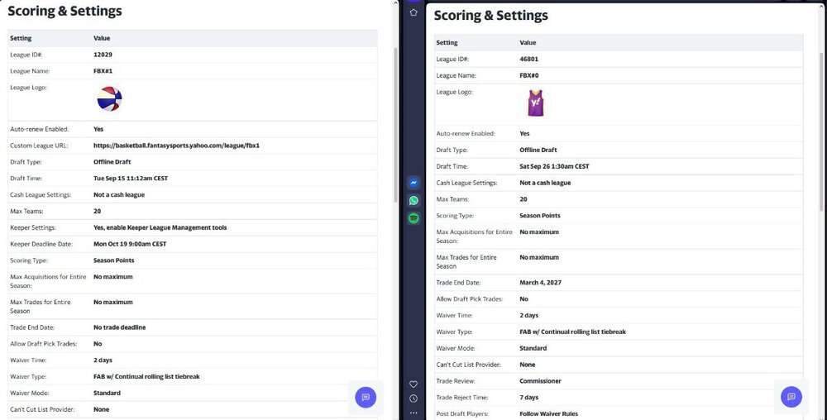This screenshot has width=827, height=420.
Task: Click Max Teams value 20 in FBX#0 window
Action: click(523, 199)
